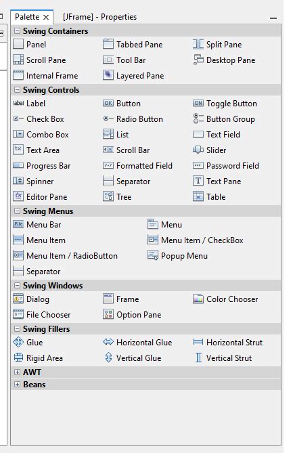
Task: Select the Tabbed Pane component icon
Action: 108,44
